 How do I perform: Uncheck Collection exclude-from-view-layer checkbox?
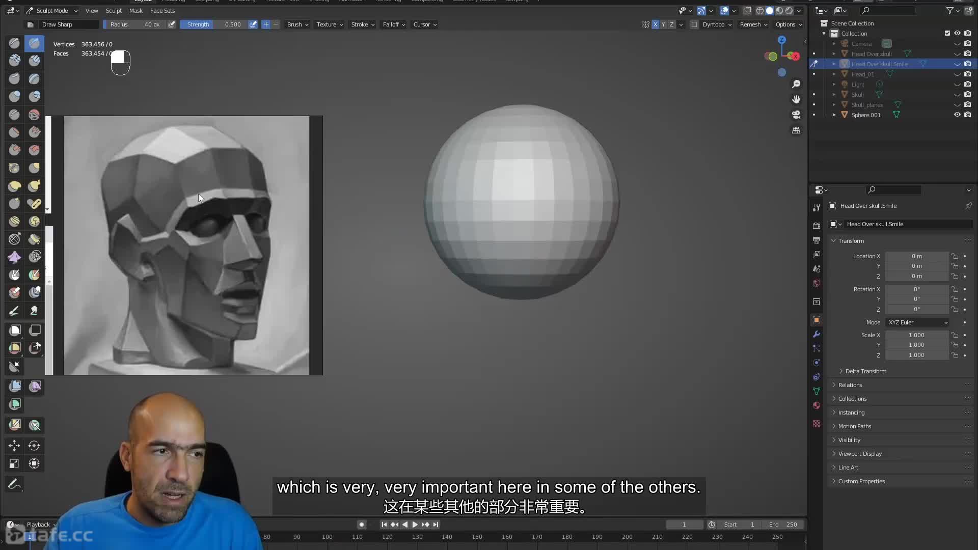pyautogui.click(x=947, y=33)
